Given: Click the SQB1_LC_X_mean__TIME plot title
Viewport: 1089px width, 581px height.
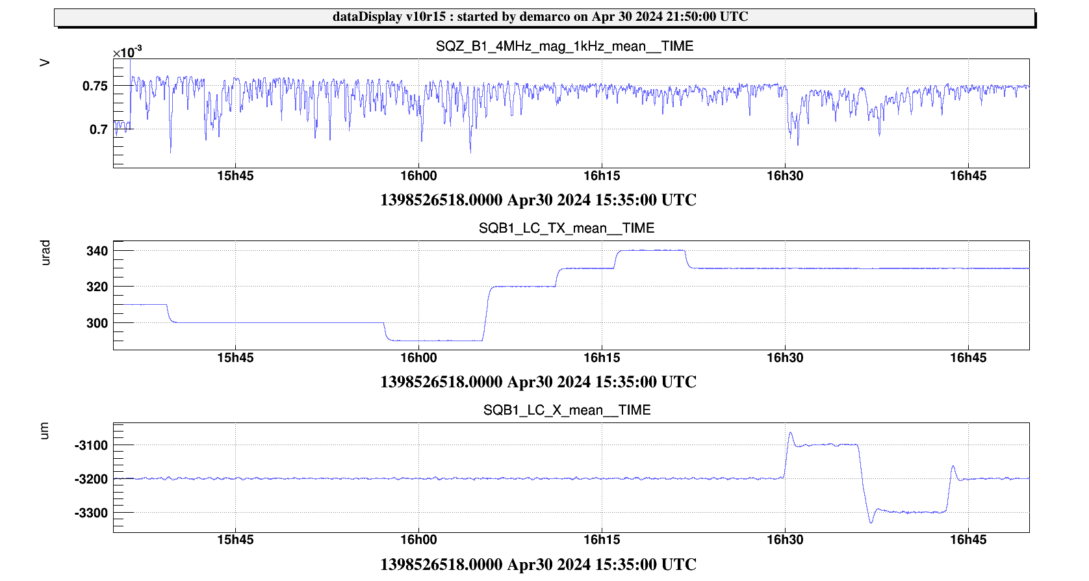Looking at the screenshot, I should pos(567,410).
